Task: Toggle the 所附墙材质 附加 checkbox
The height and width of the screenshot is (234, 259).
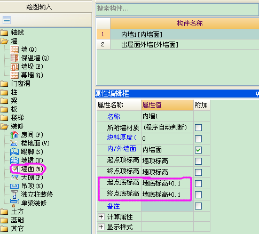Action: click(198, 127)
